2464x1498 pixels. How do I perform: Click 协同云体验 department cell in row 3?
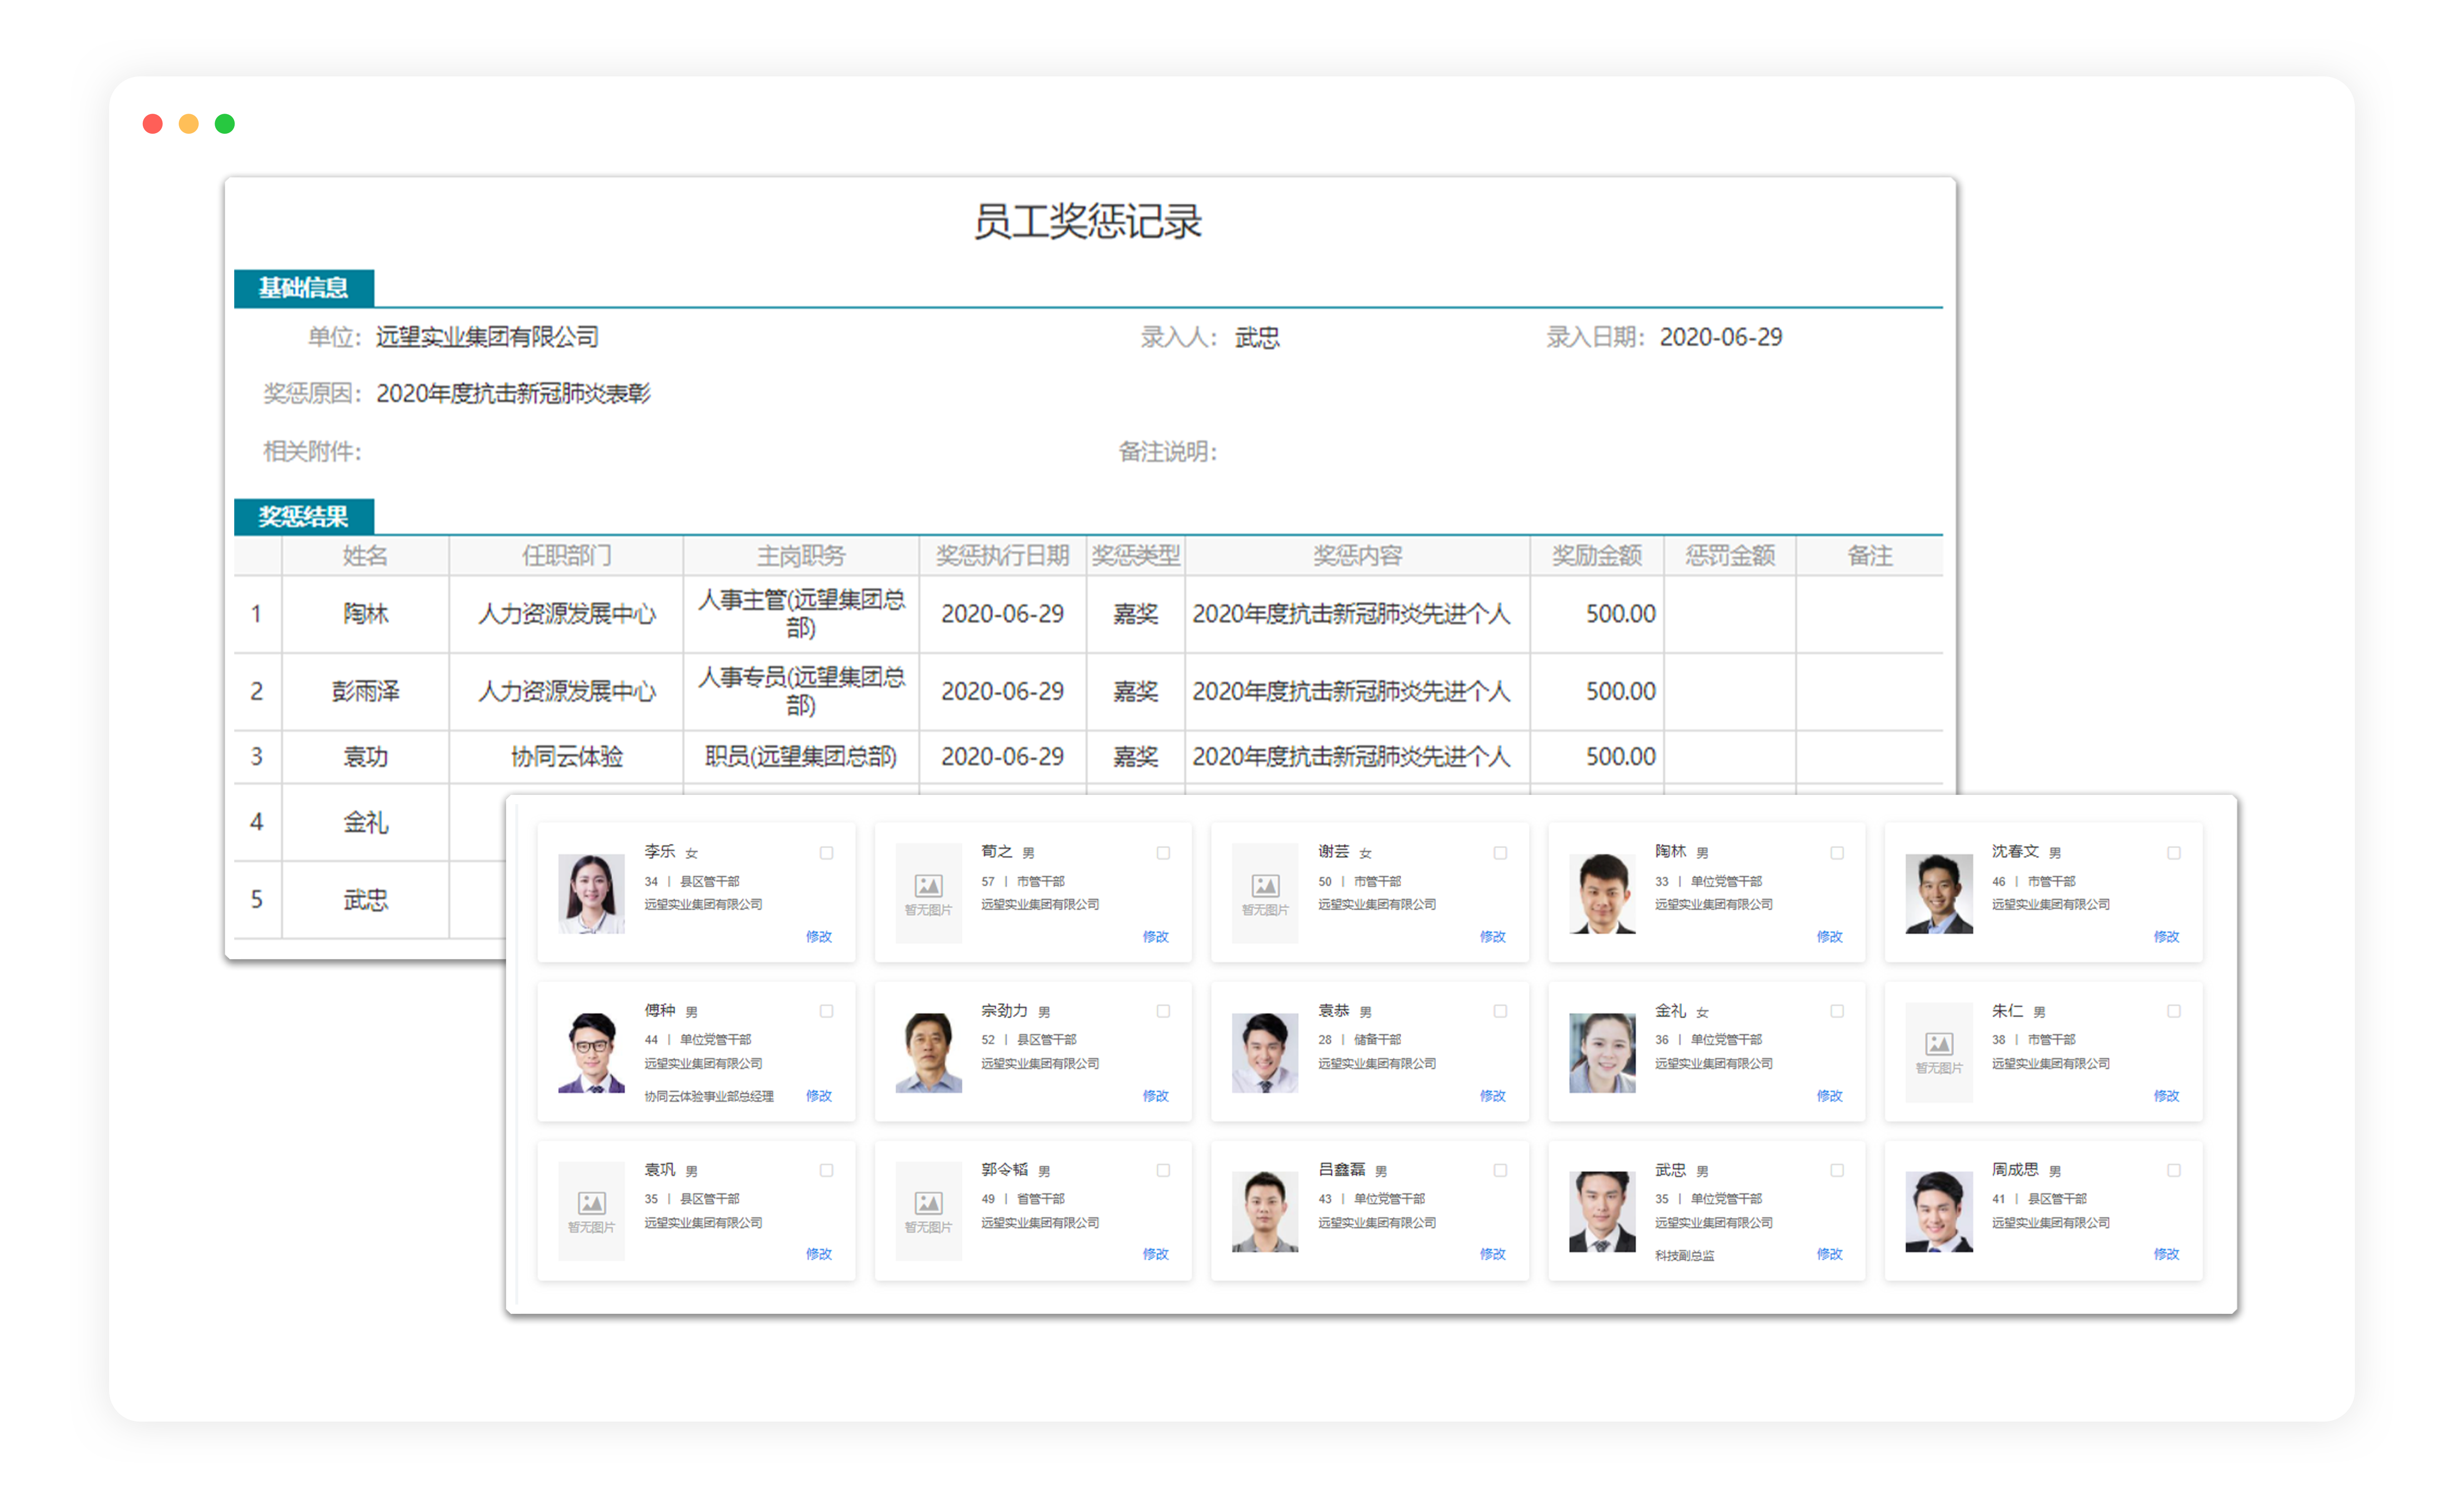pyautogui.click(x=566, y=757)
